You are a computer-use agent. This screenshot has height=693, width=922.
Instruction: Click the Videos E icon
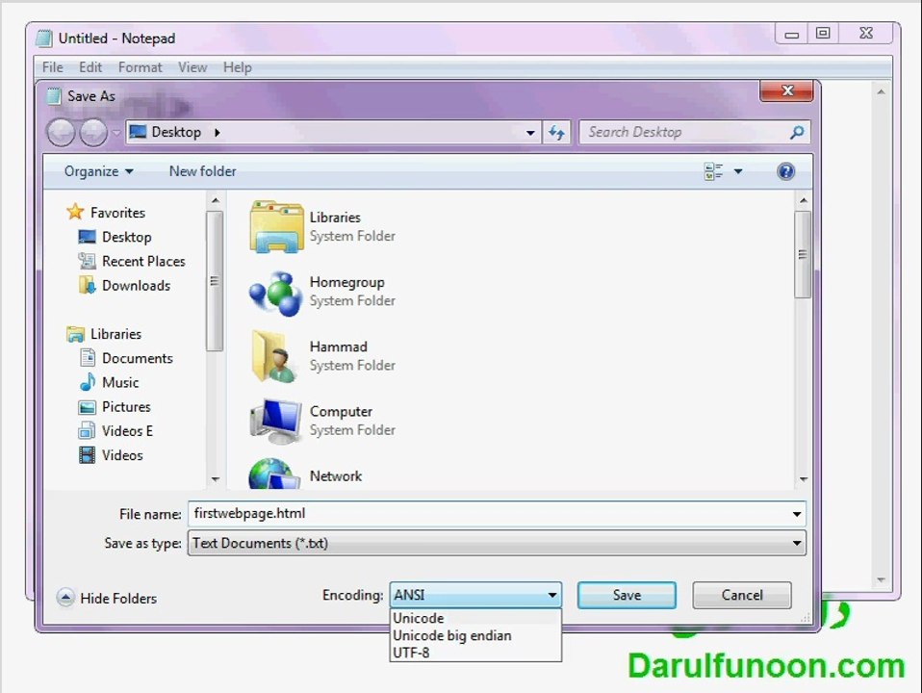tap(87, 430)
